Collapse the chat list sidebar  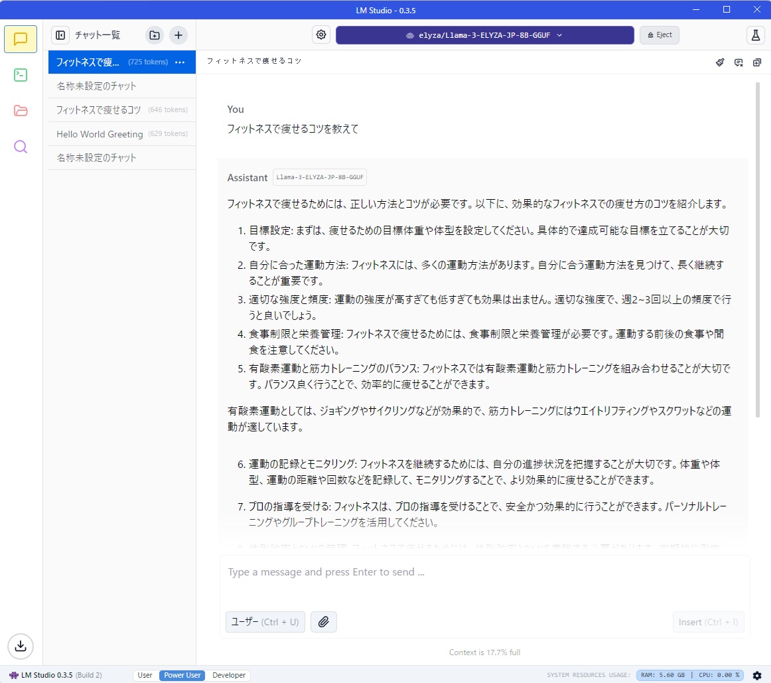[60, 35]
